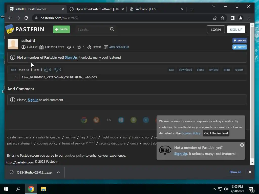Close the Open Broadcaster Software tab
The image size is (259, 194).
[123, 9]
